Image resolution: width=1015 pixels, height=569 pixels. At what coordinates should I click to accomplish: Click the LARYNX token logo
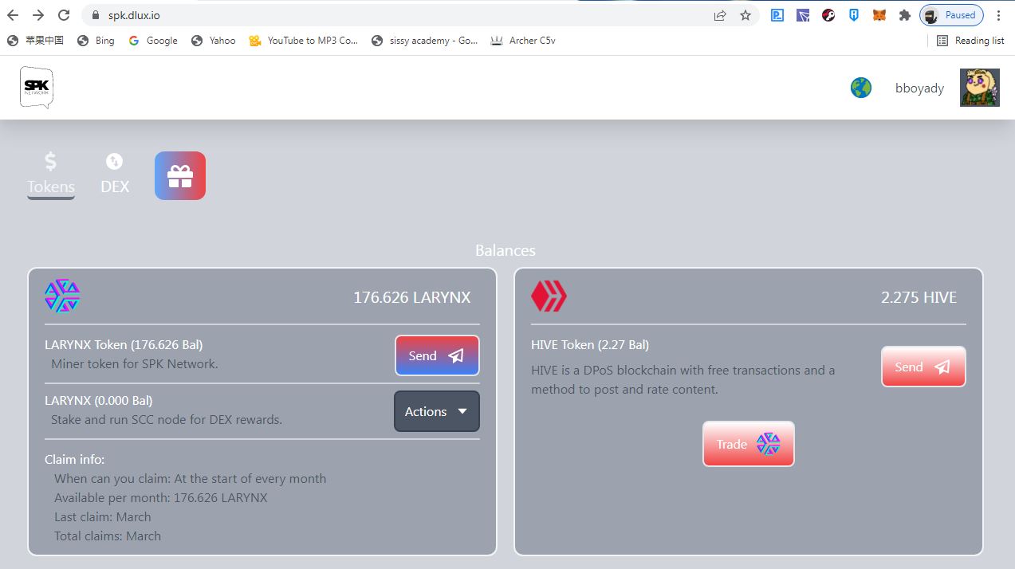(x=62, y=296)
